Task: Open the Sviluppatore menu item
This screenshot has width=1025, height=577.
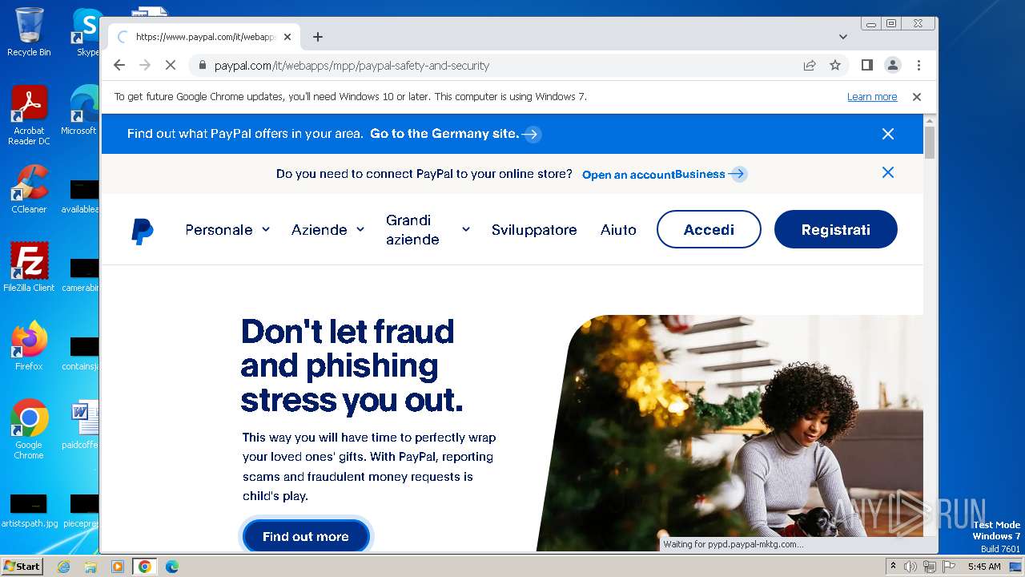Action: 534,230
